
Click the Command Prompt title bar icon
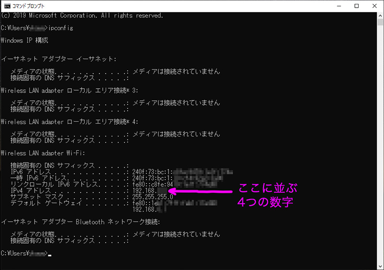[7, 6]
